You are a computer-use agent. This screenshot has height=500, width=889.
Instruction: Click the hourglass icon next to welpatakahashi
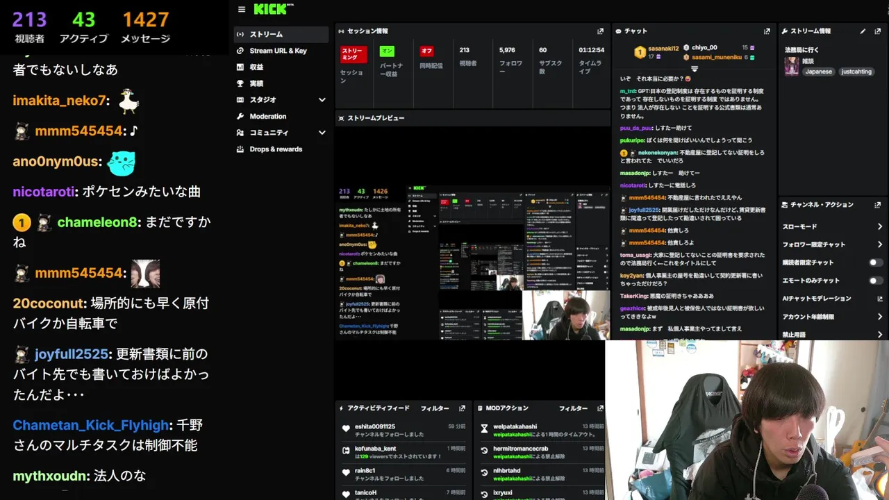[484, 428]
